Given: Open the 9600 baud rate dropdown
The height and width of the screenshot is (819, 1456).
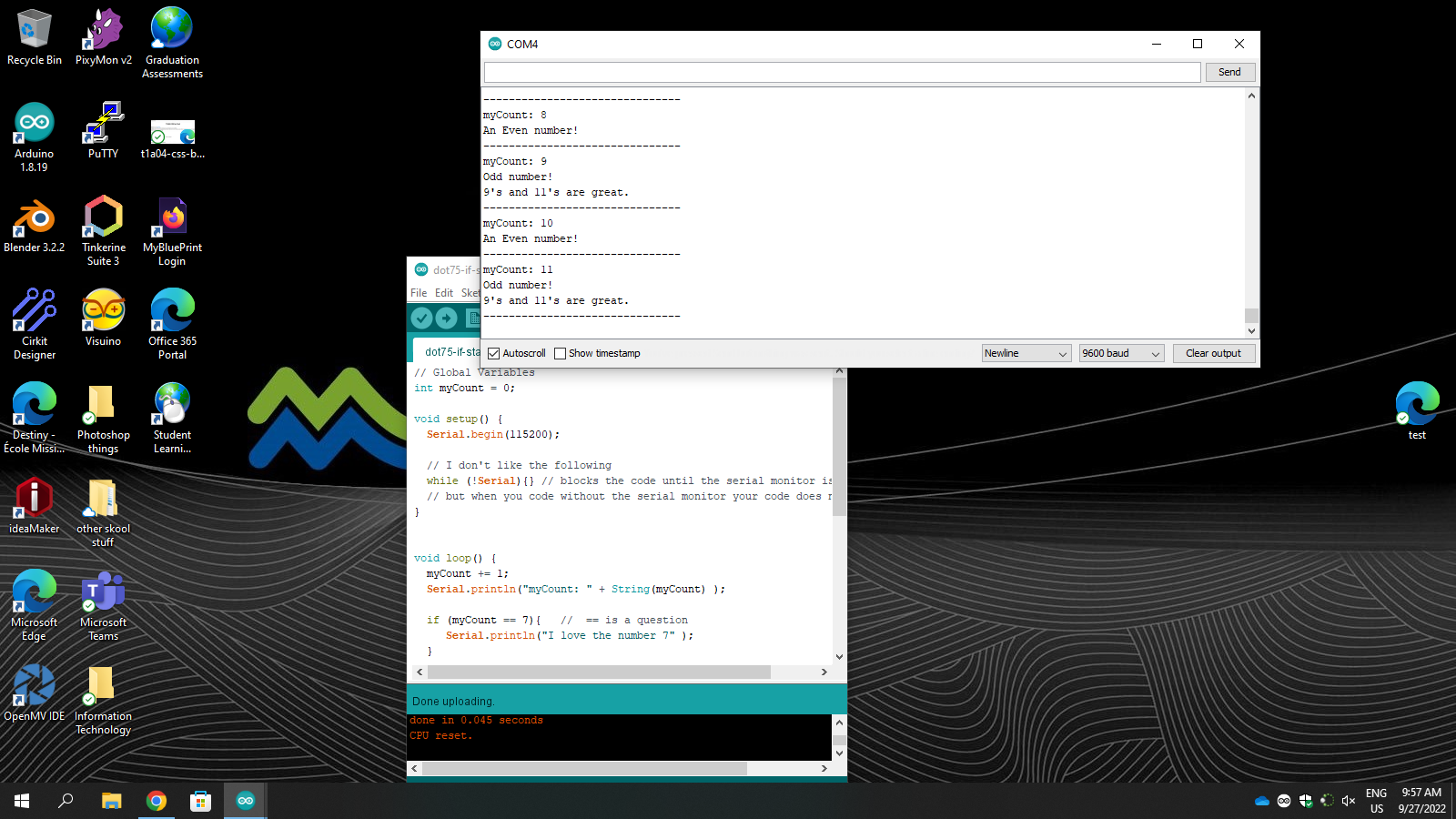Looking at the screenshot, I should click(x=1121, y=353).
